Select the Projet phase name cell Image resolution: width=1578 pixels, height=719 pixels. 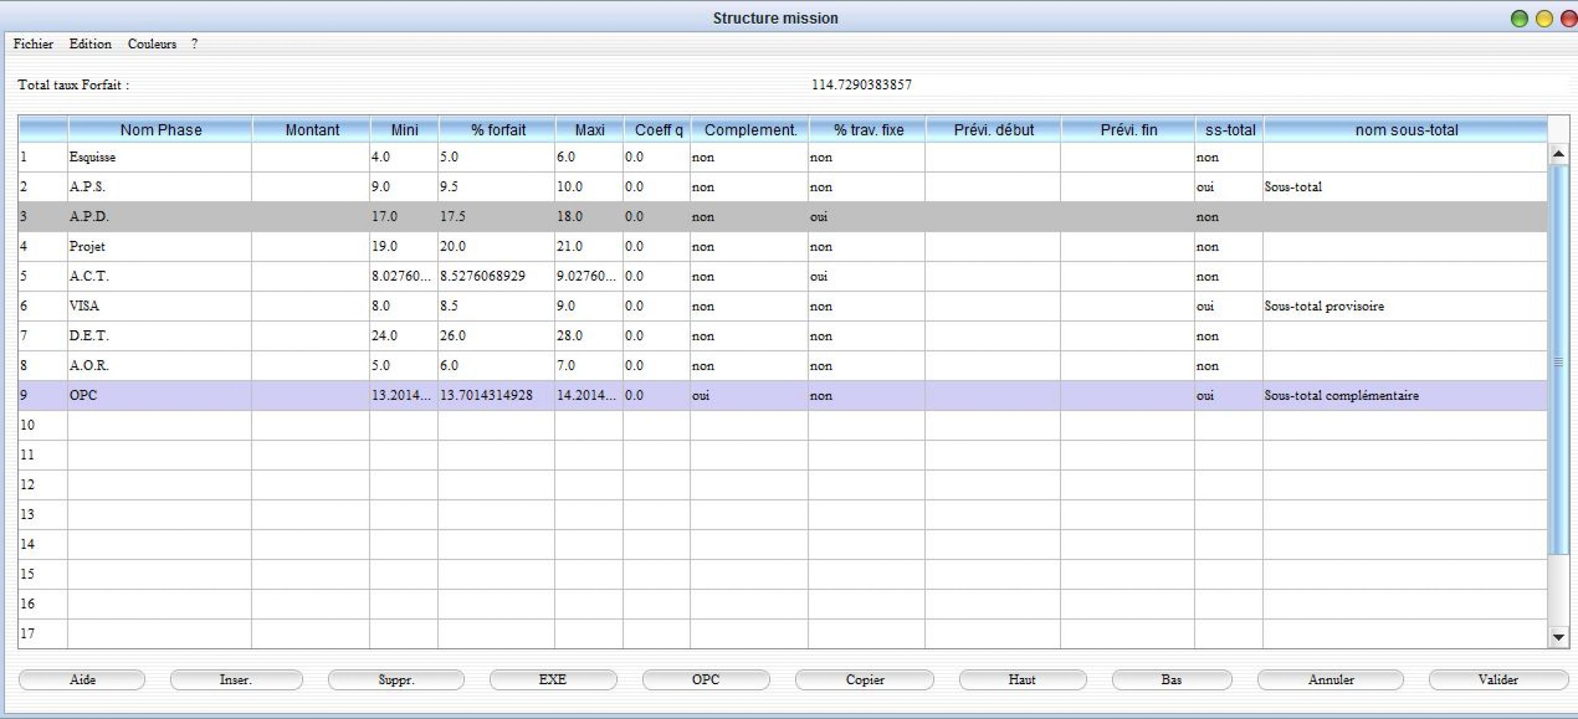coord(160,246)
